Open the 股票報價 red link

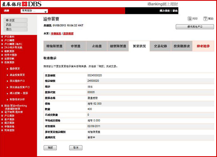pyautogui.click(x=68, y=34)
